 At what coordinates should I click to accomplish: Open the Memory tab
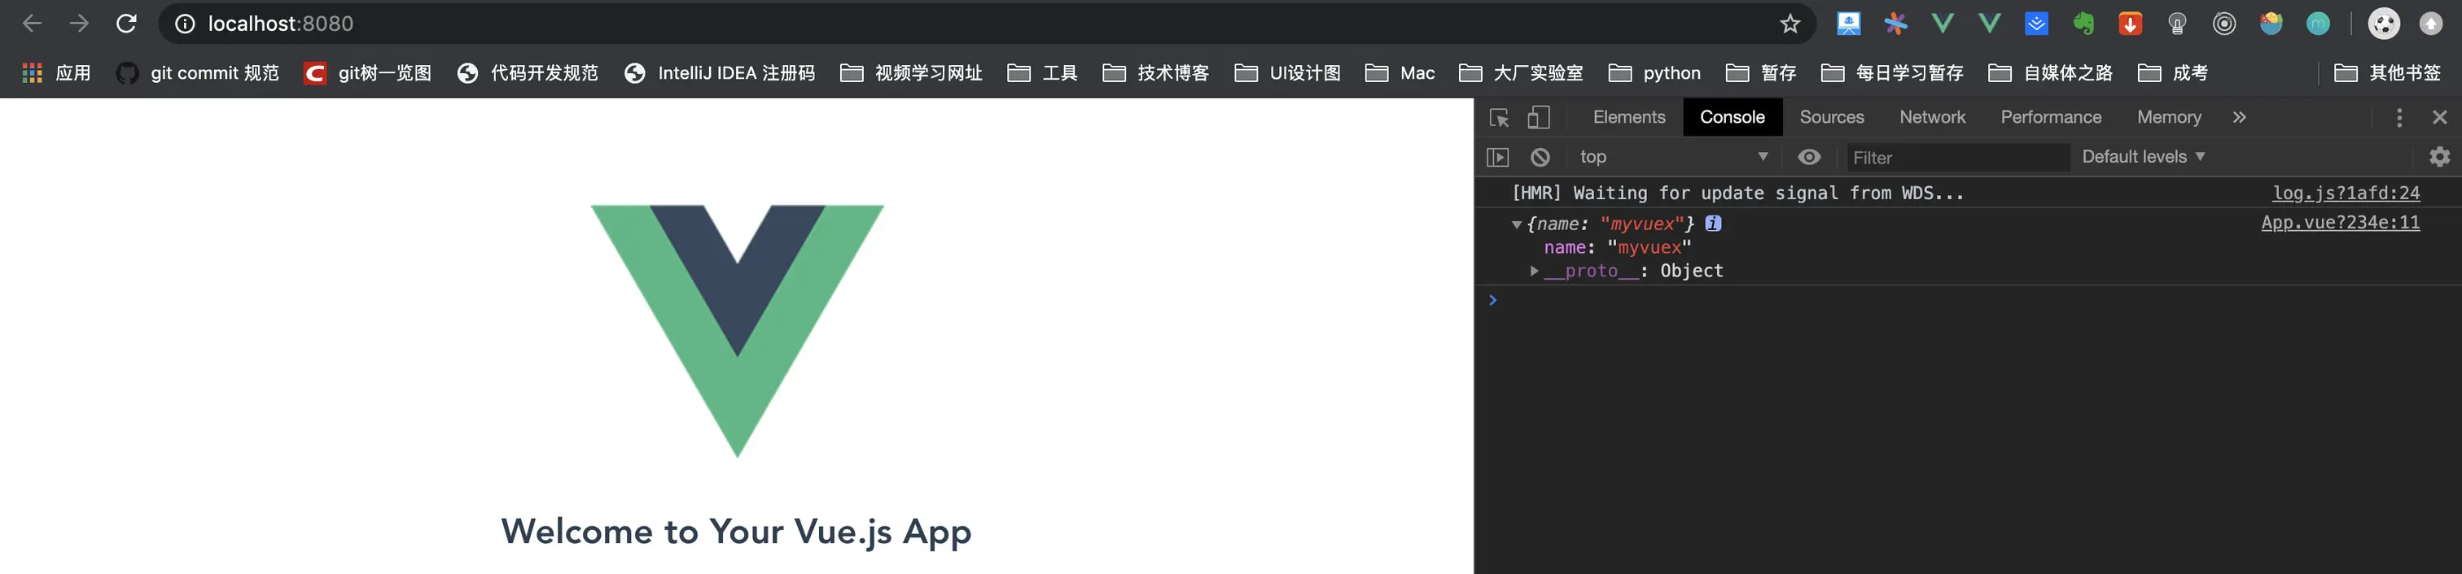pyautogui.click(x=2169, y=117)
